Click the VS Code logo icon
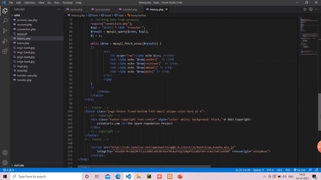The height and width of the screenshot is (180, 321). click(x=4, y=2)
